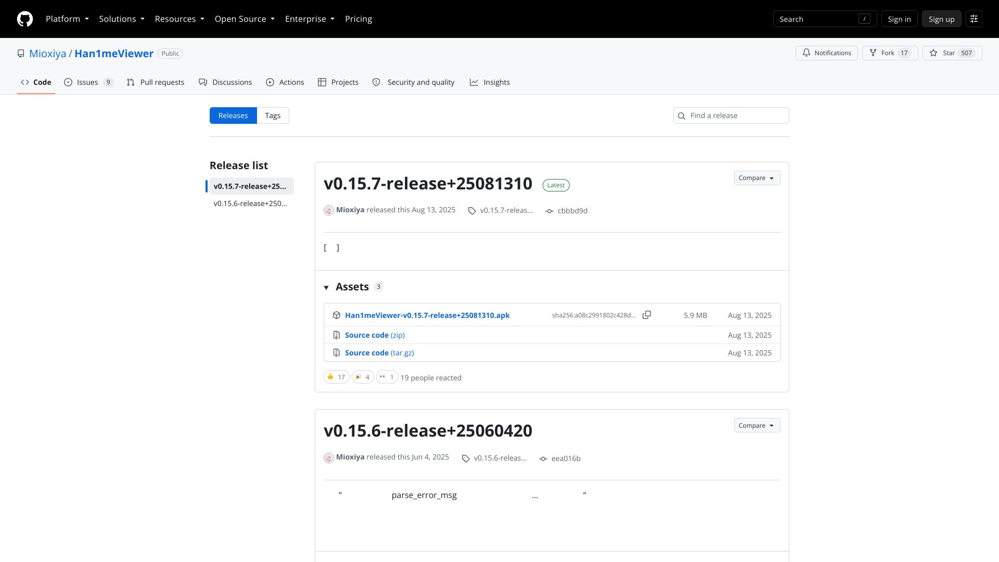The width and height of the screenshot is (999, 562).
Task: Click the Sign up button
Action: [941, 19]
